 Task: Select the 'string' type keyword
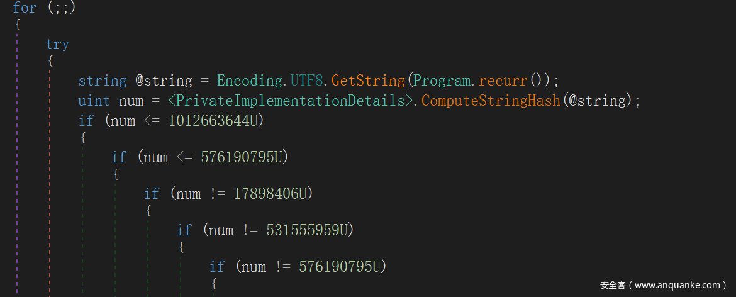tap(103, 81)
